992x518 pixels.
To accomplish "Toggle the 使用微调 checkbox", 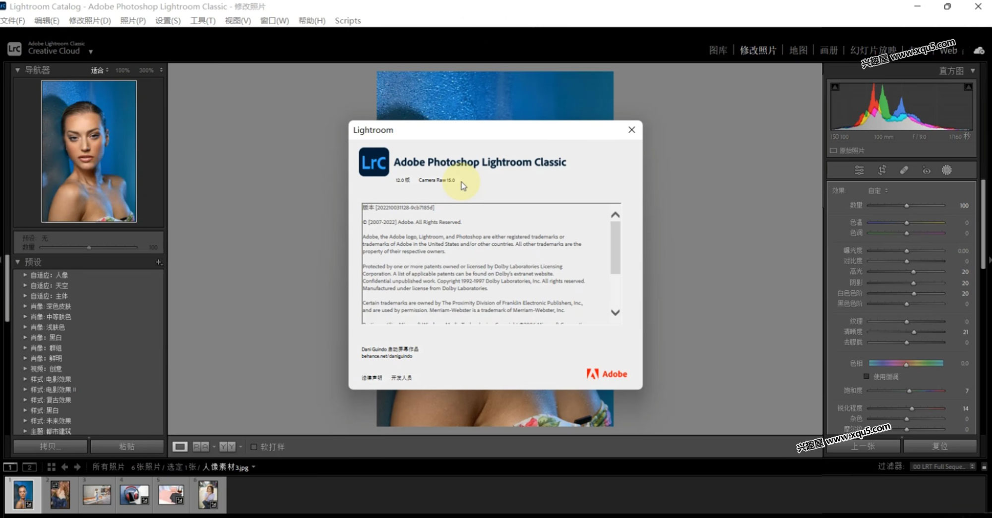I will (x=867, y=376).
